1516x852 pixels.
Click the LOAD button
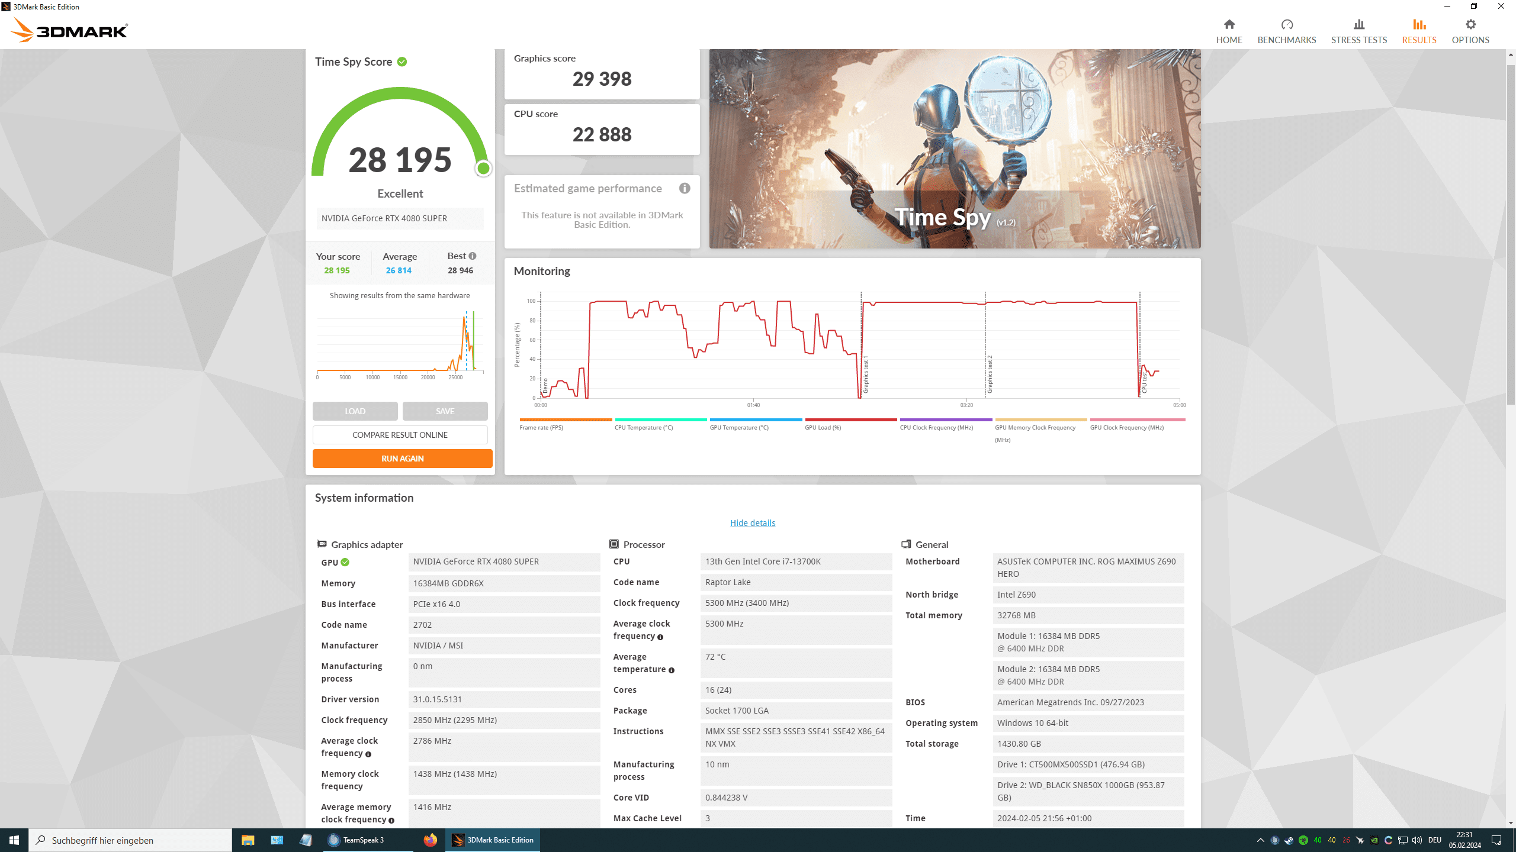click(355, 411)
